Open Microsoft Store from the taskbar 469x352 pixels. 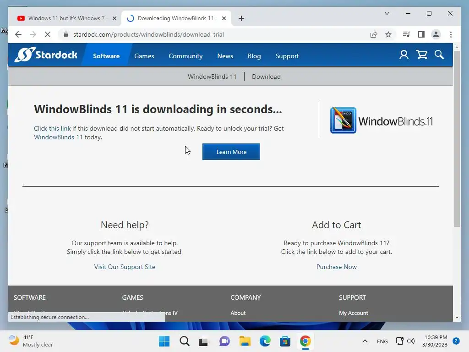click(285, 341)
